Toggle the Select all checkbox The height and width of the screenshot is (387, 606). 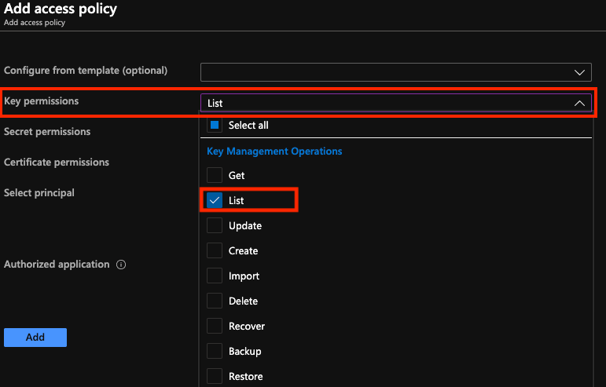(215, 126)
